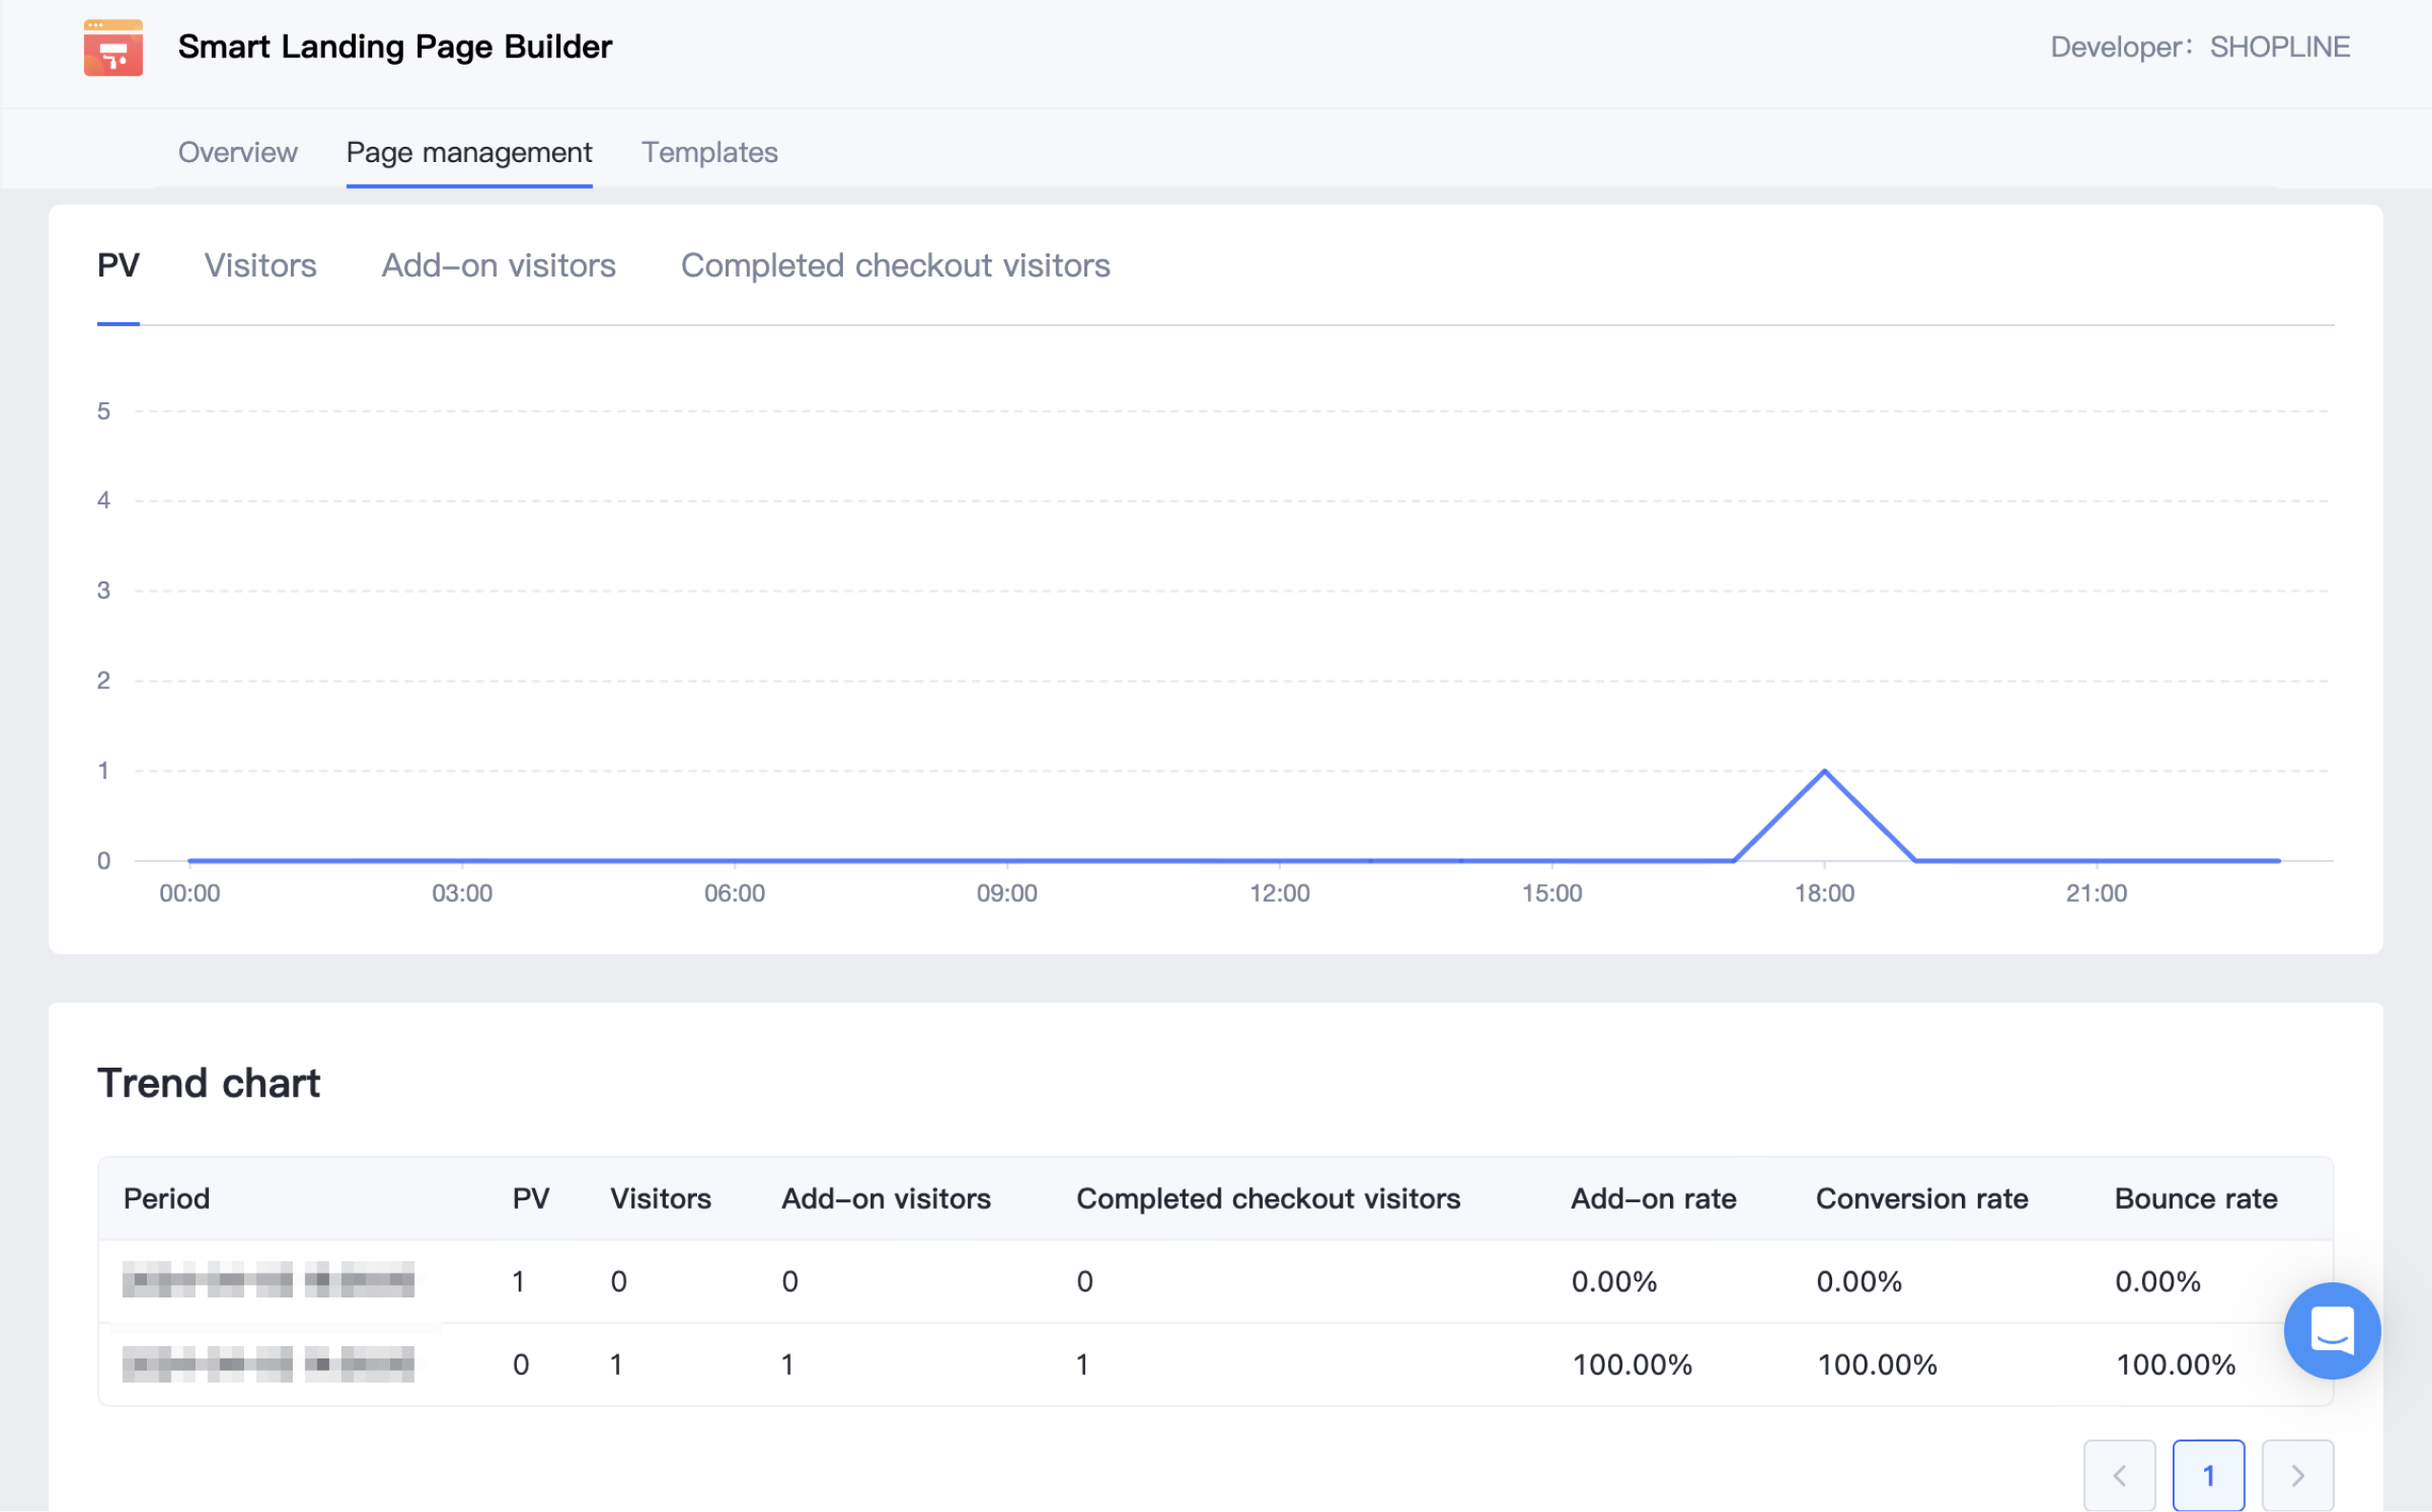
Task: Click the second row 100.00% bounce rate
Action: [x=2174, y=1364]
